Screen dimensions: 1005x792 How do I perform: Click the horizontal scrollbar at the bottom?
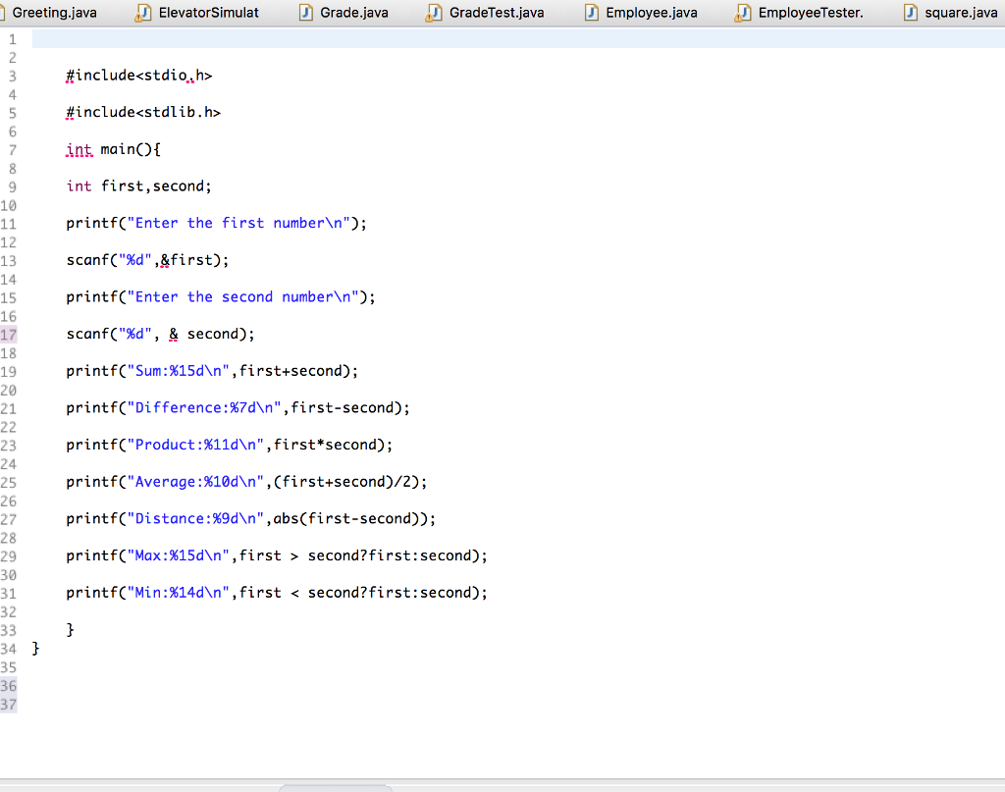pos(336,785)
